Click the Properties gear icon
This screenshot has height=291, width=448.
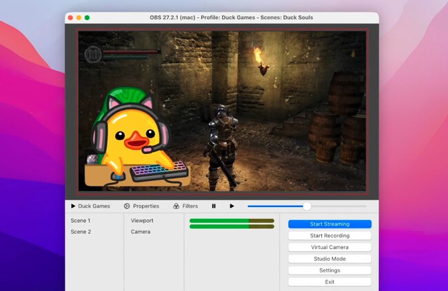[x=127, y=206]
